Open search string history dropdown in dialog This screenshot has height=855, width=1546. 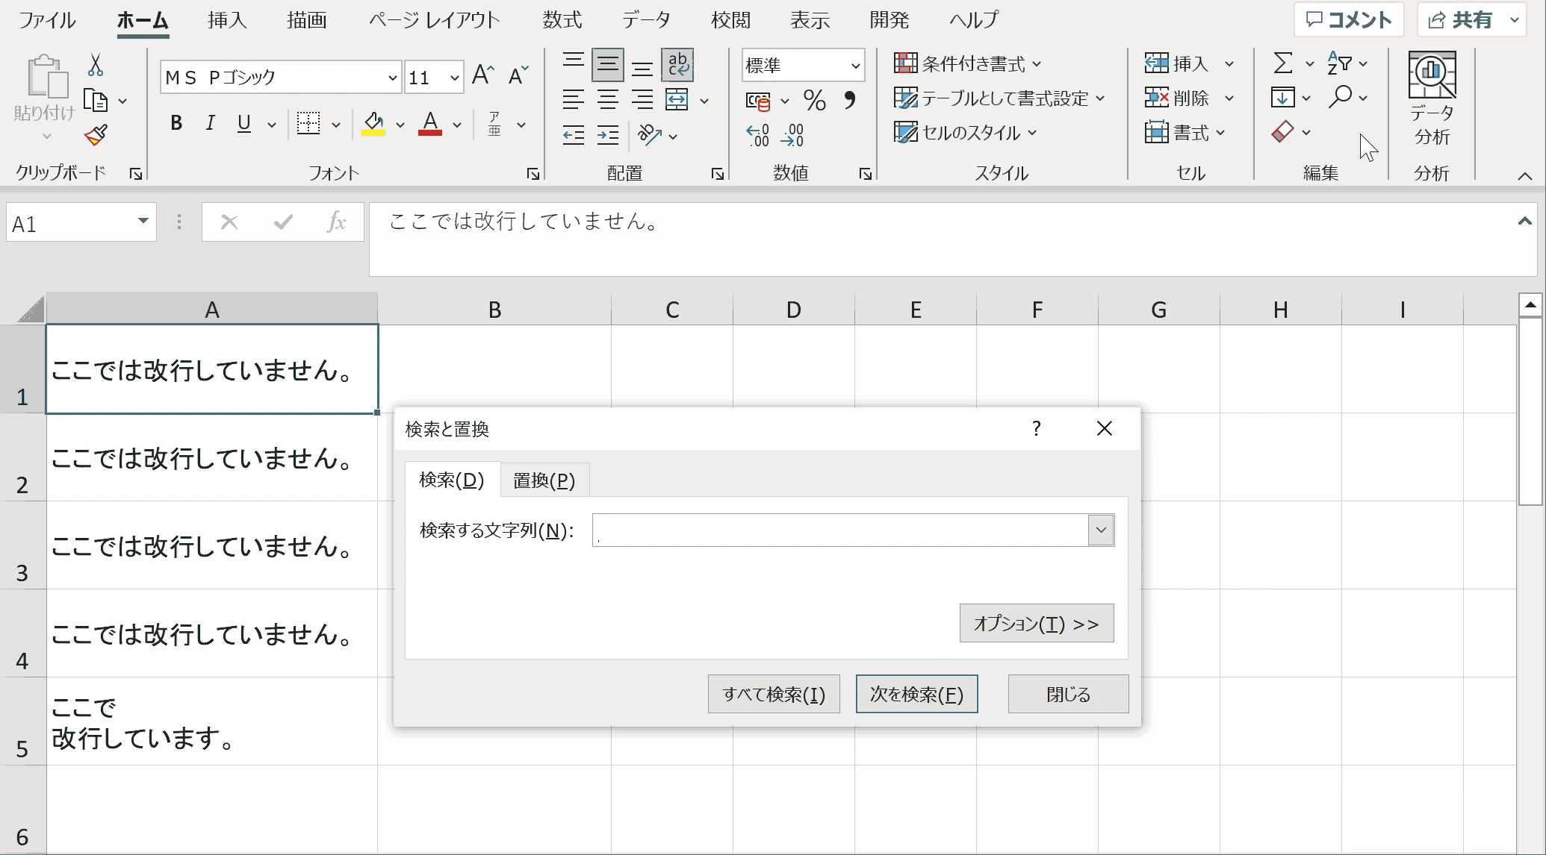point(1101,530)
